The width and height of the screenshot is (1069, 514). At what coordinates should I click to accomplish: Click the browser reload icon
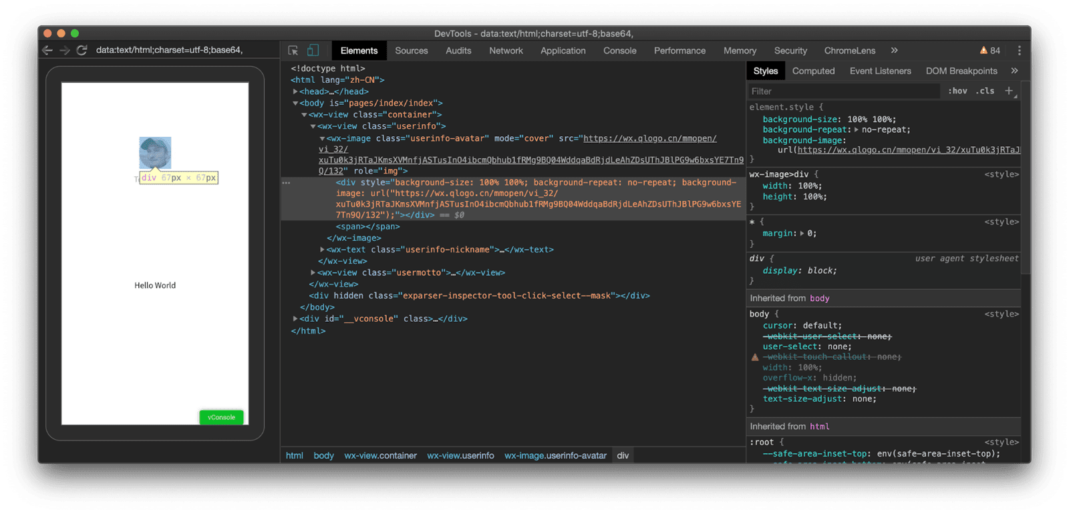click(x=82, y=50)
